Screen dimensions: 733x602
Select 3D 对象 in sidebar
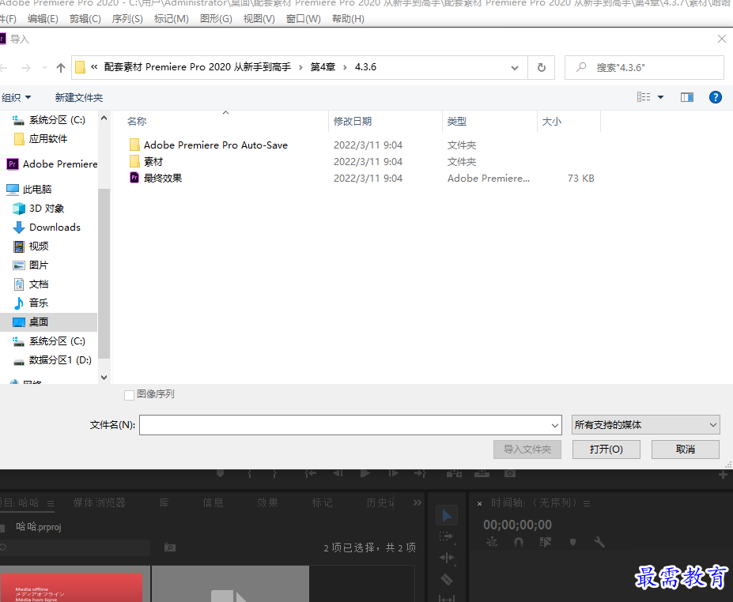(x=38, y=209)
